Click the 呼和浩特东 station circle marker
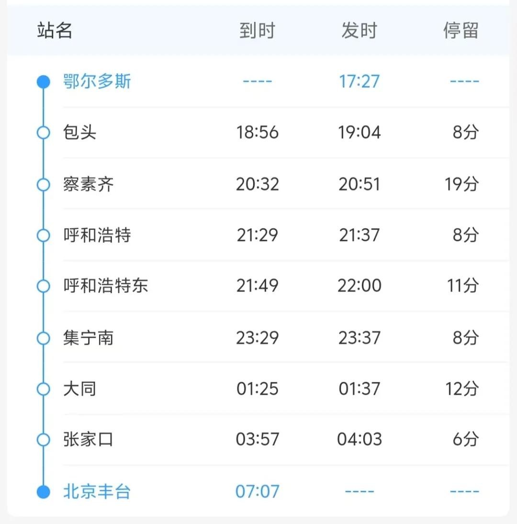Screen dimensions: 517x524 click(x=44, y=286)
